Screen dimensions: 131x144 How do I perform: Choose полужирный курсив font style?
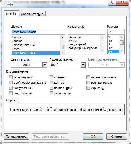[84, 48]
